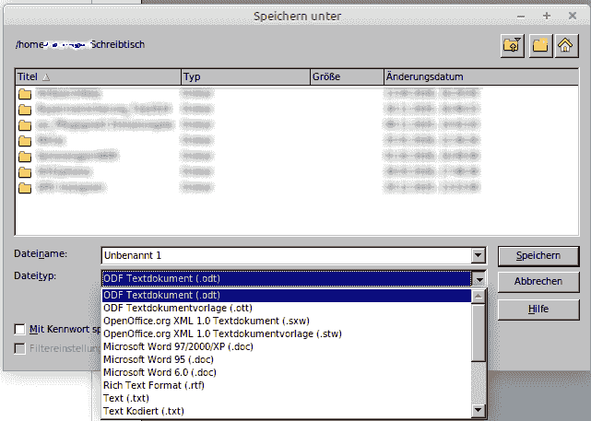Jump to the home directory
Screen dimensions: 591x421
[564, 44]
